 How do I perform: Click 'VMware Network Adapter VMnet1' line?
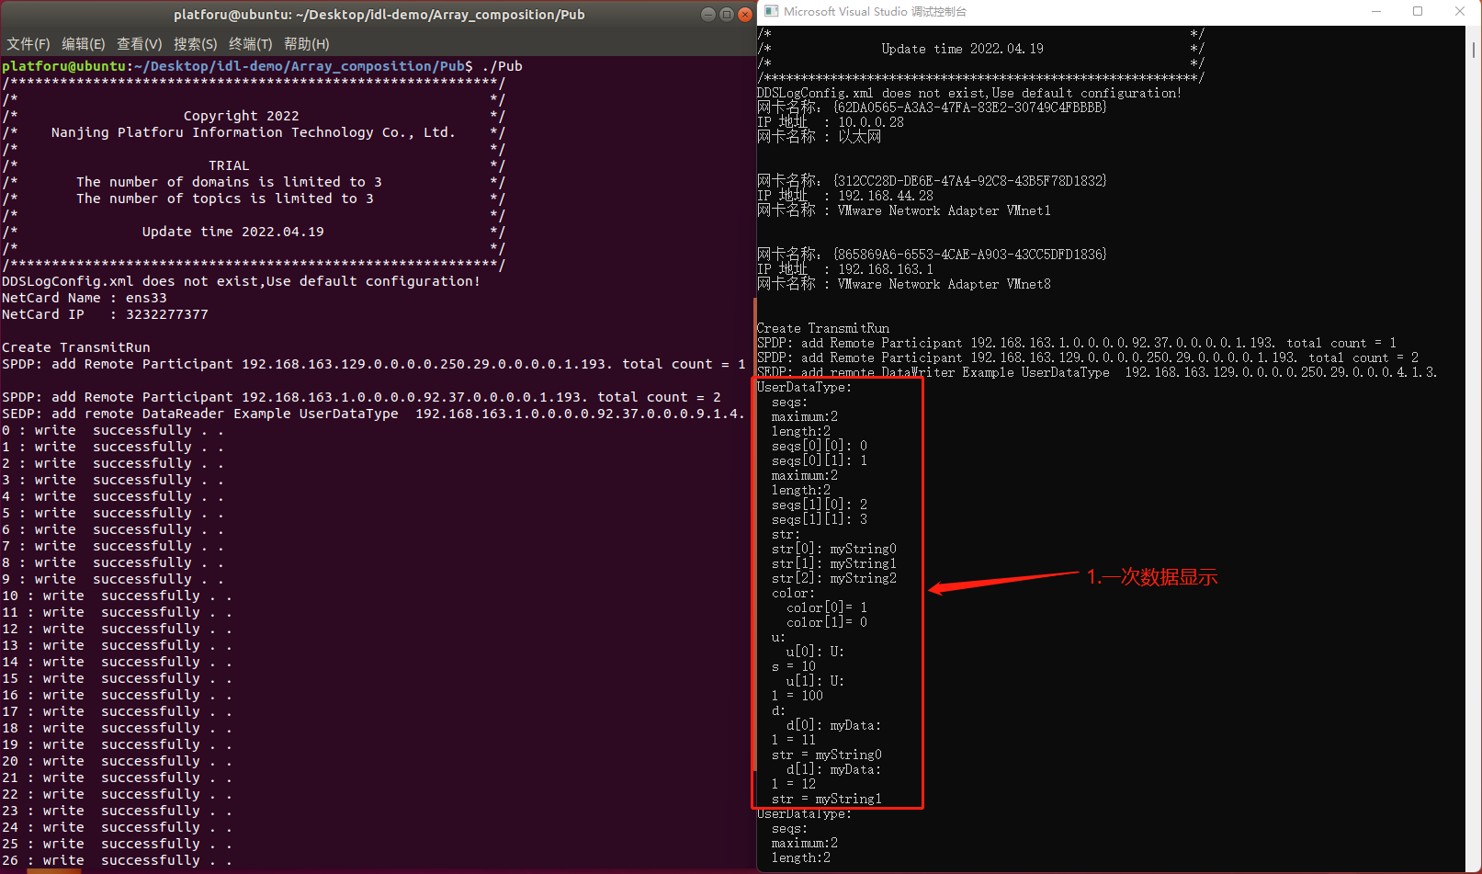coord(904,210)
